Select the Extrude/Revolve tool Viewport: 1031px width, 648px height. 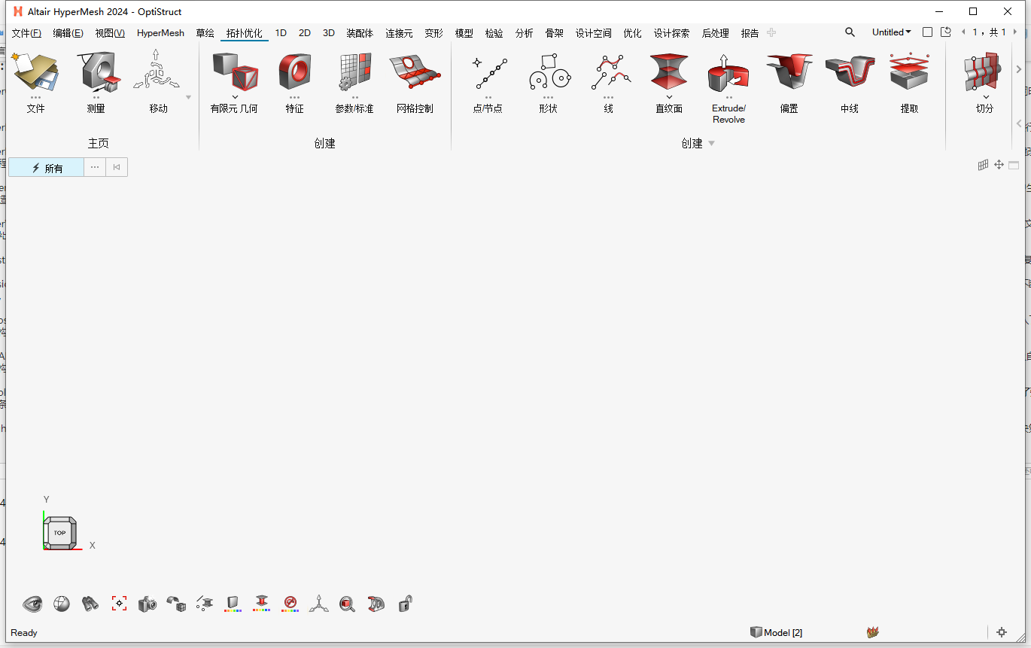point(728,74)
